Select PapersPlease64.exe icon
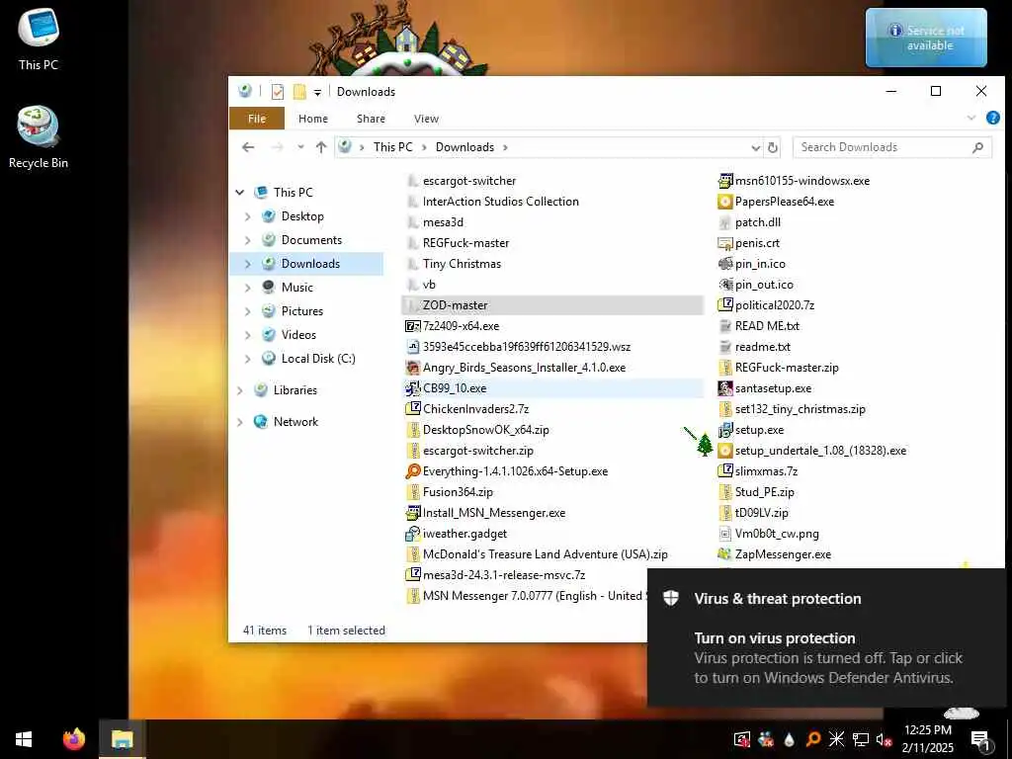Screen dimensions: 1012x759 click(724, 202)
